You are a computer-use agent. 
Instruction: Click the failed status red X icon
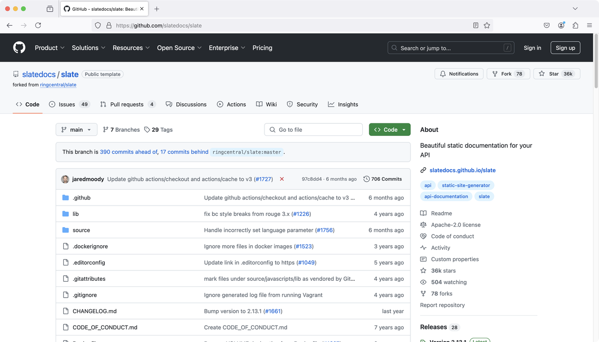coord(282,179)
